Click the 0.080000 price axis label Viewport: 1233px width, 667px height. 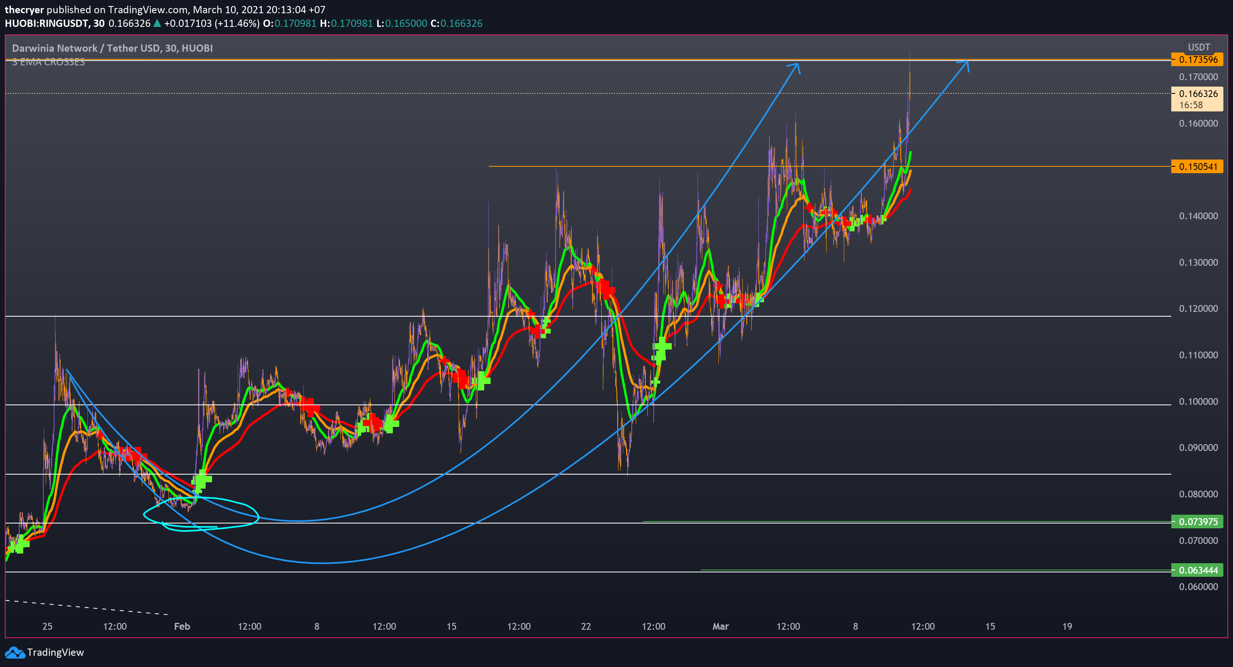[1198, 494]
